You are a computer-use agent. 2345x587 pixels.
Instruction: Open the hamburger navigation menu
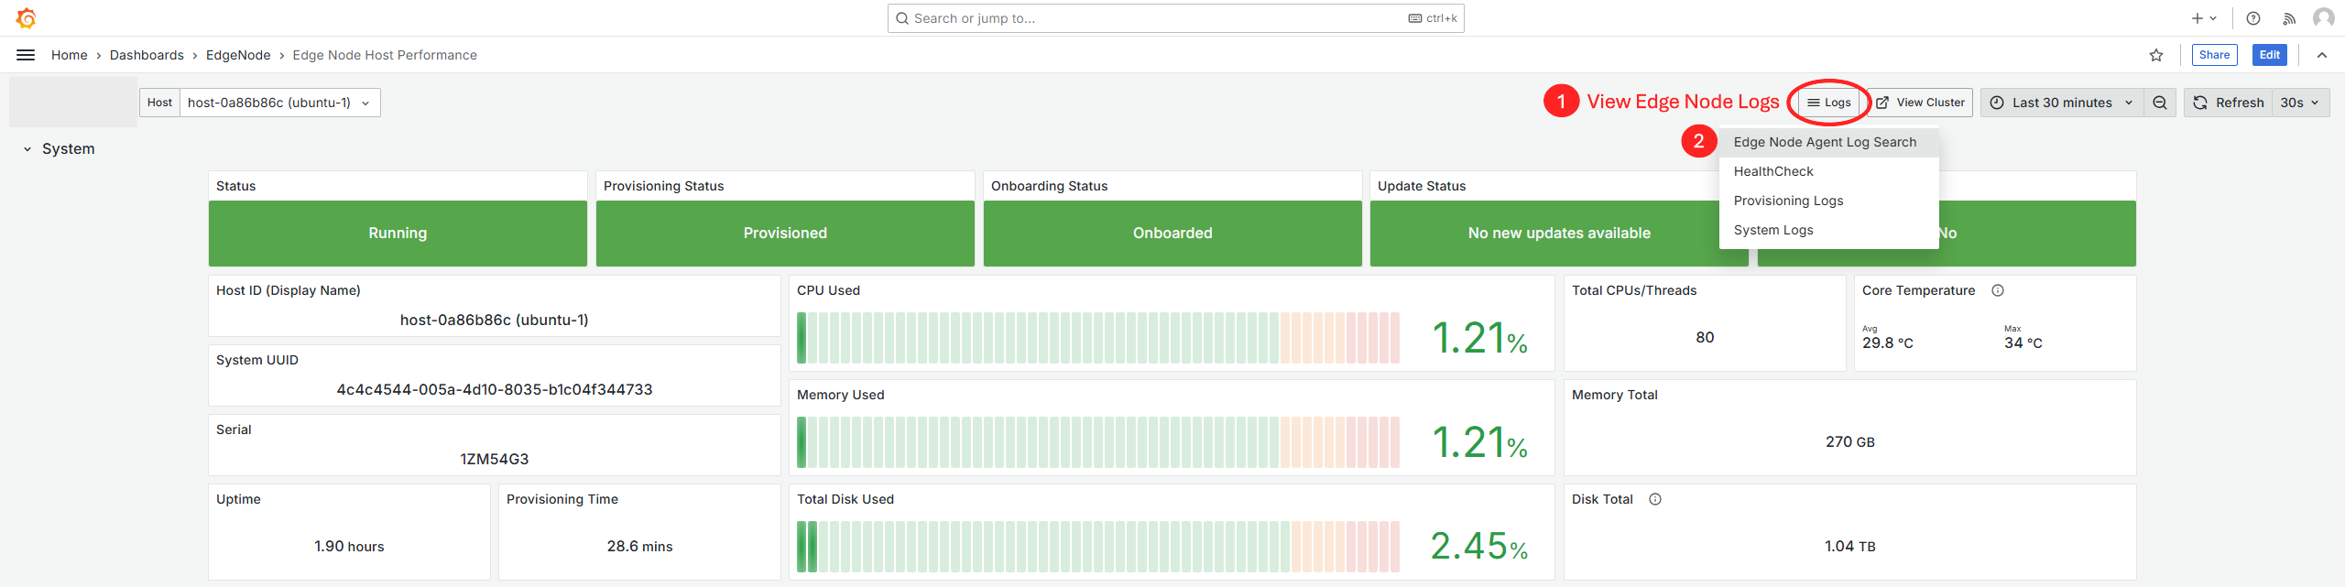point(26,55)
